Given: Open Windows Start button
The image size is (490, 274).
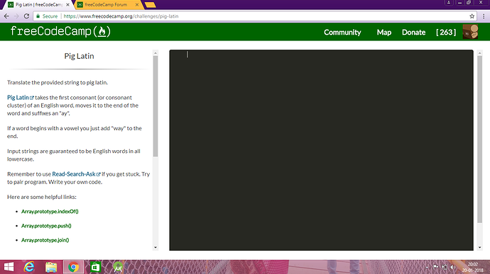Looking at the screenshot, I should pos(9,267).
